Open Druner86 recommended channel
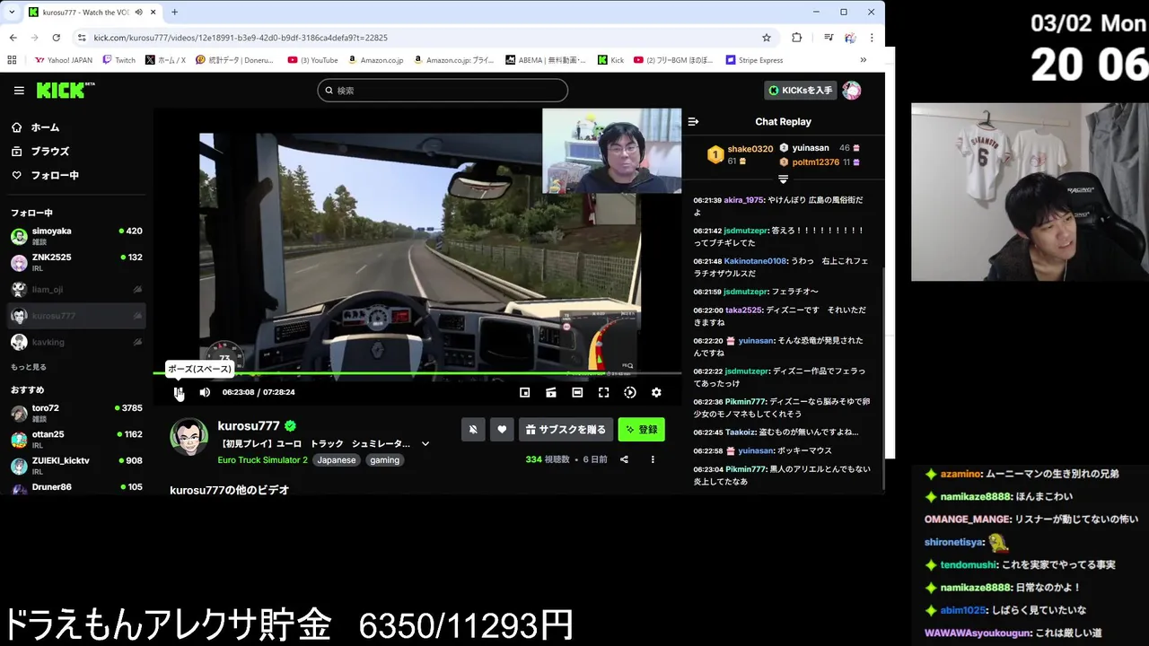Screen dimensions: 1149x646 click(76, 487)
